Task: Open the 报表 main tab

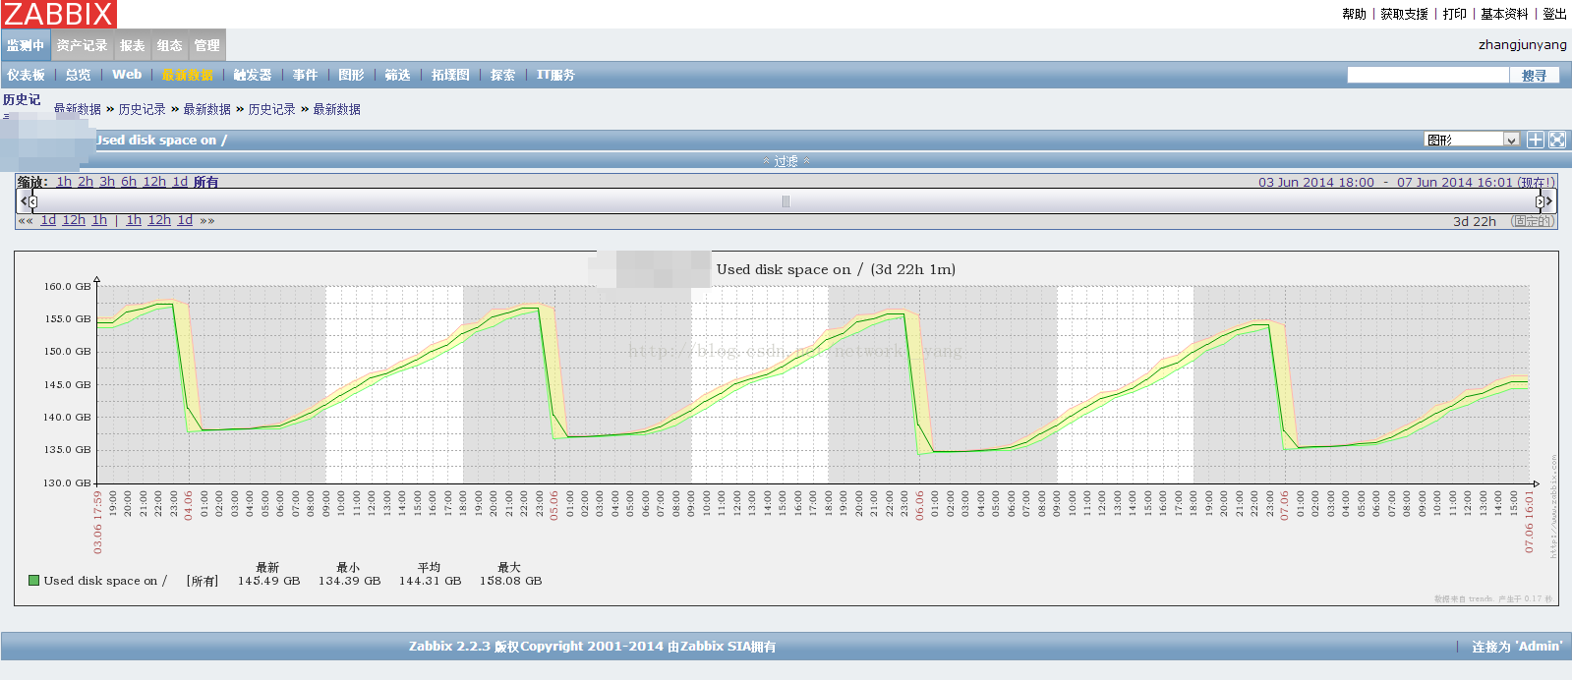Action: click(x=133, y=45)
